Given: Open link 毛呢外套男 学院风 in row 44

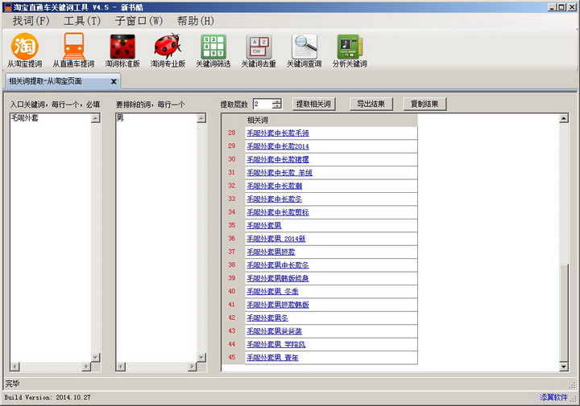Looking at the screenshot, I should pos(276,344).
